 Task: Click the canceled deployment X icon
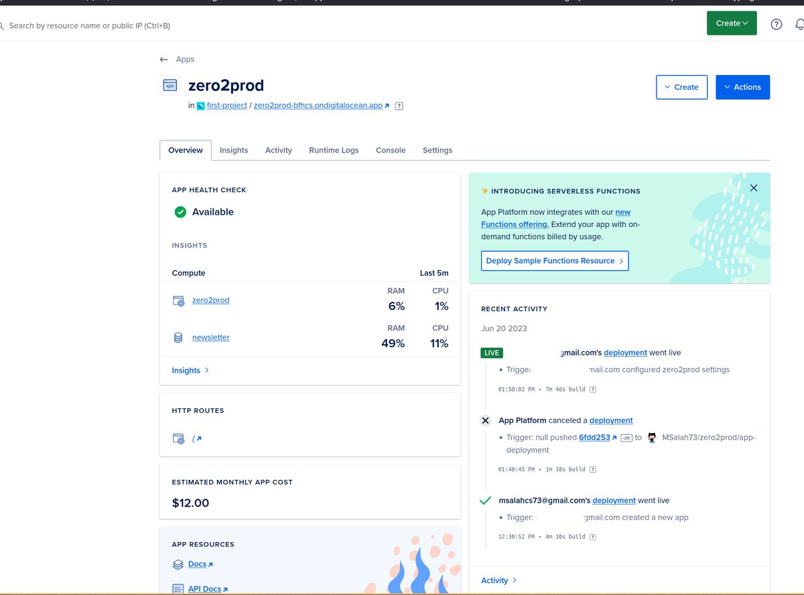(x=486, y=420)
